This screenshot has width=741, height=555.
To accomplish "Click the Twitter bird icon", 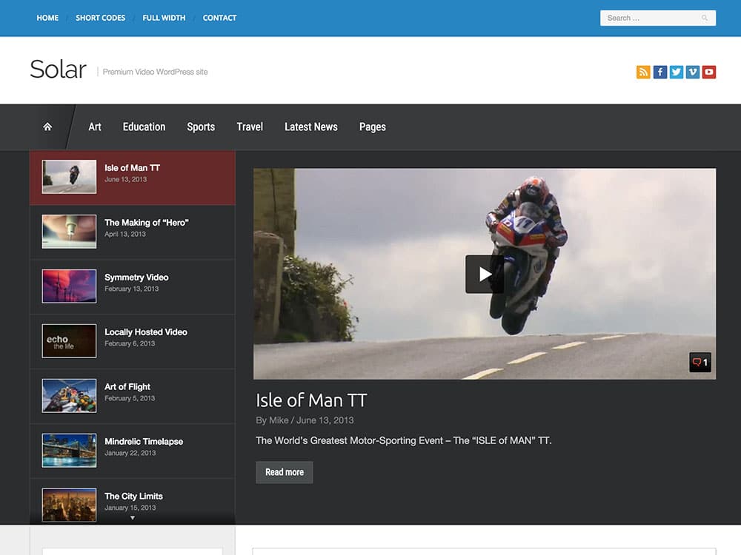I will pyautogui.click(x=676, y=72).
